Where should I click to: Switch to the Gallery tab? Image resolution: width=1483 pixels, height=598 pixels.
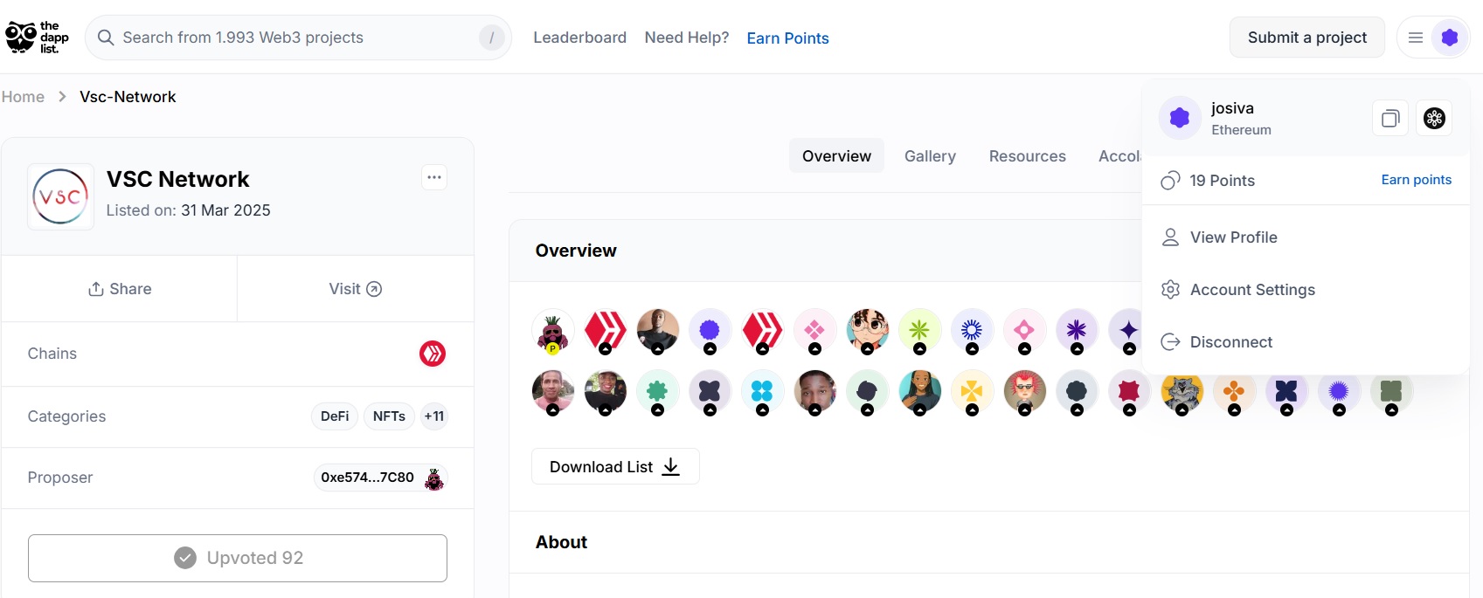tap(930, 156)
